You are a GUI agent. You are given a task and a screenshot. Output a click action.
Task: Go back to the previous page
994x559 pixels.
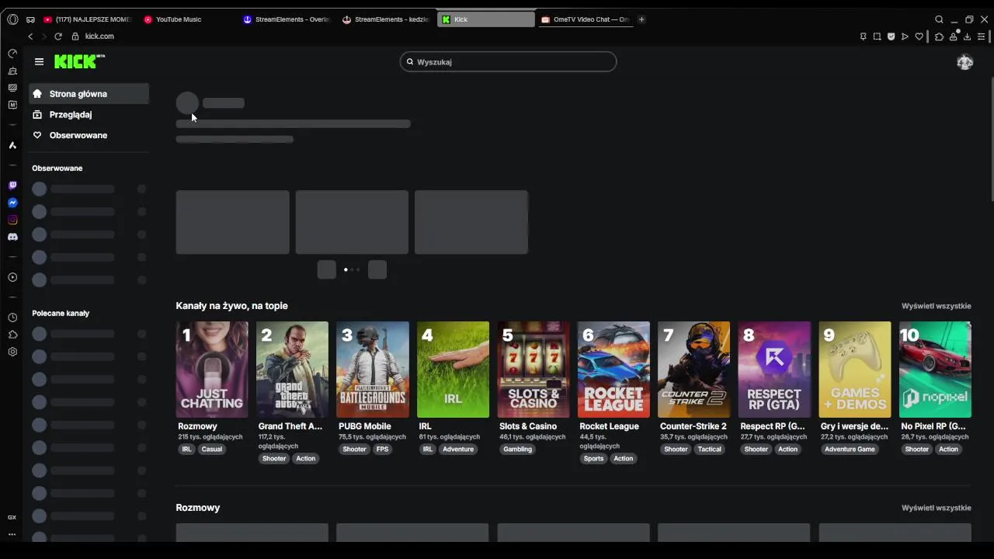(x=30, y=36)
